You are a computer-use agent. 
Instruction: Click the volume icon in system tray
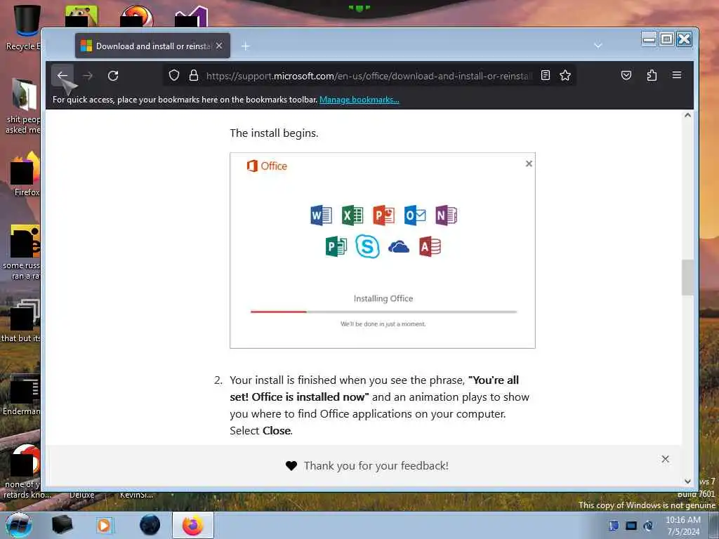click(x=648, y=526)
